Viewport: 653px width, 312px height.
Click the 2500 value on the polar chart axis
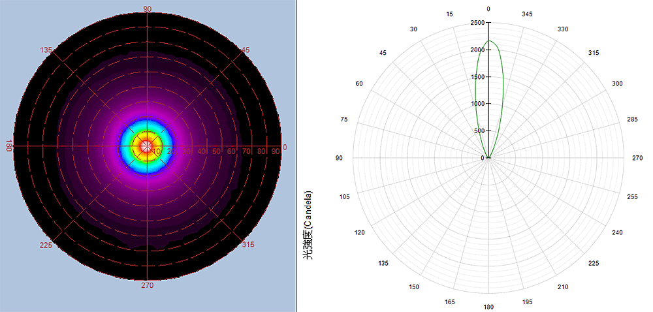tap(477, 23)
